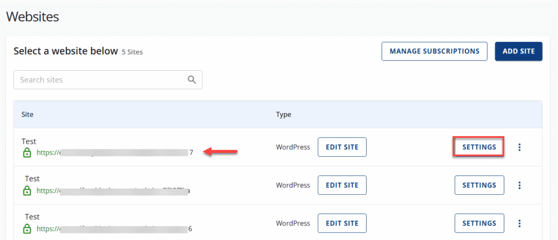Open the third site's URL ending in 6
558x240 pixels.
(114, 229)
